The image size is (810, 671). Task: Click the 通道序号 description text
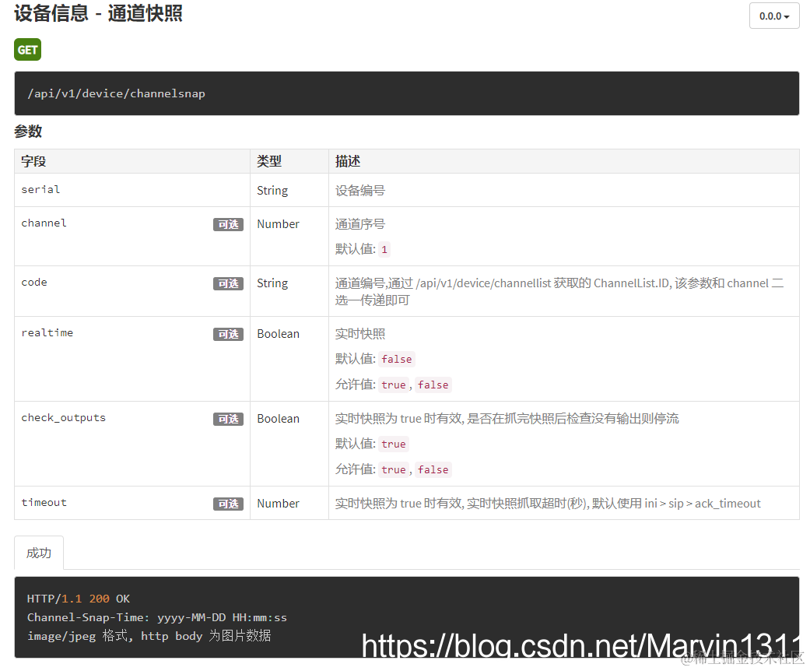point(360,224)
